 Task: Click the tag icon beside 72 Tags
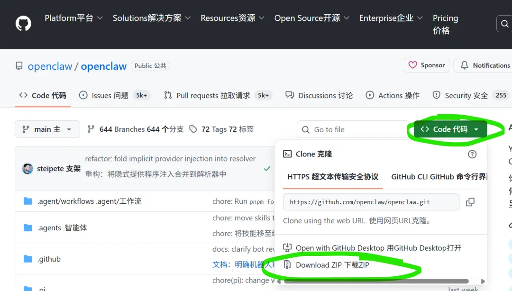click(193, 129)
